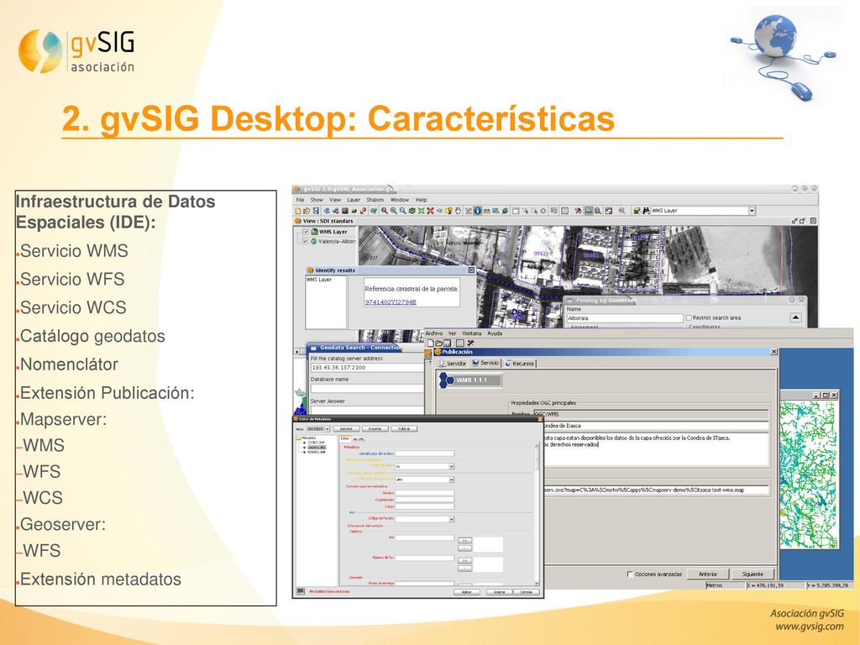Collapse the Gazetteer panel with the up arrow
The image size is (860, 645).
click(795, 317)
